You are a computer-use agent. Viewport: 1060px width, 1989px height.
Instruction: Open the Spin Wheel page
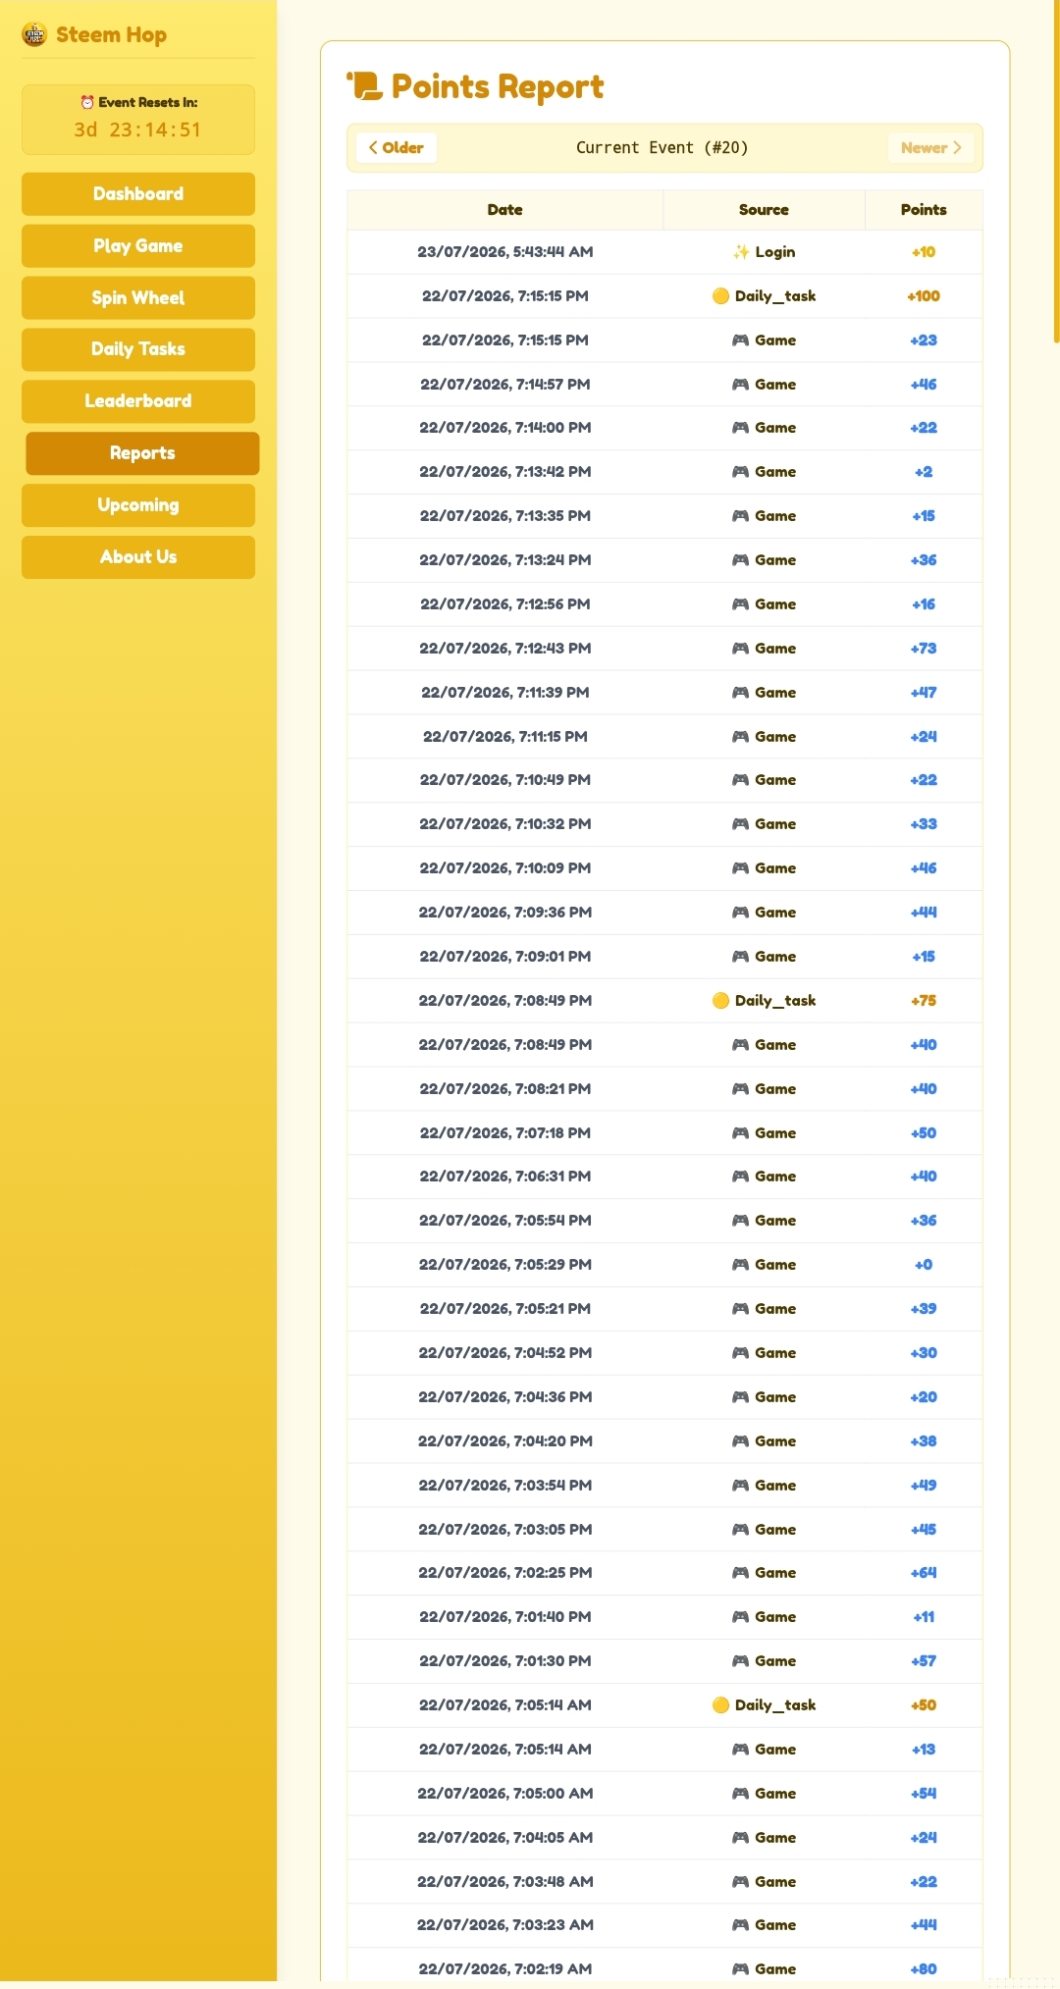pos(138,298)
